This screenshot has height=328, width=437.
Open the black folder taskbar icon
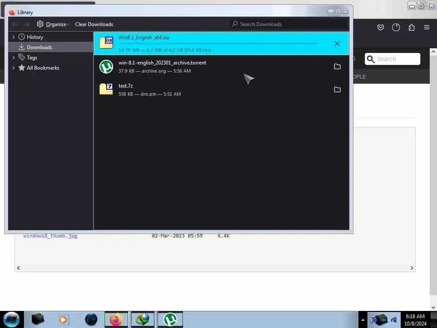(38, 319)
